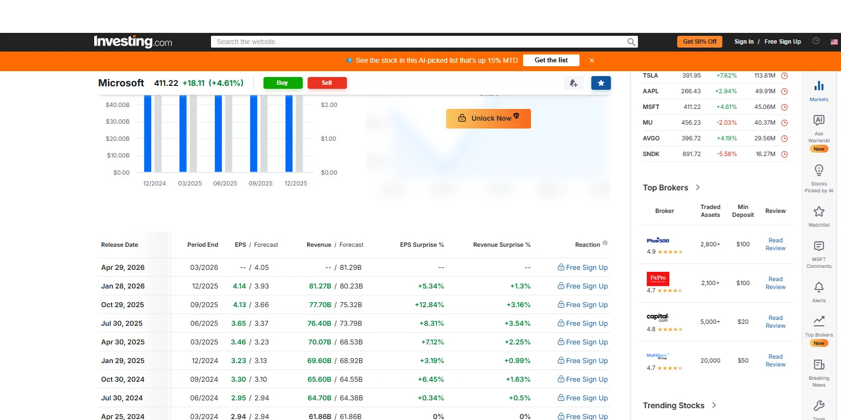Screen dimensions: 841x420
Task: Click the Sign In menu link
Action: click(744, 42)
